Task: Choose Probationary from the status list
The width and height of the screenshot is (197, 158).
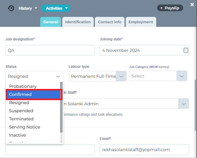Action: coord(23,86)
